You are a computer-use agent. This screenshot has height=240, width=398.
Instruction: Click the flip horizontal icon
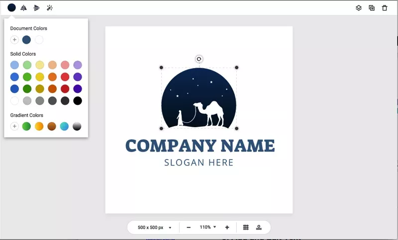click(23, 8)
